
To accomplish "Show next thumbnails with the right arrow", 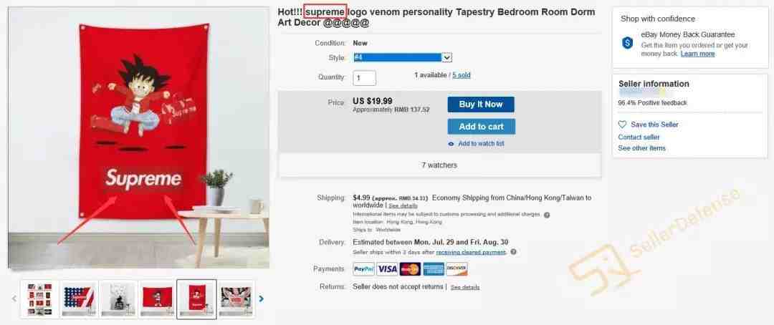I will [x=261, y=299].
